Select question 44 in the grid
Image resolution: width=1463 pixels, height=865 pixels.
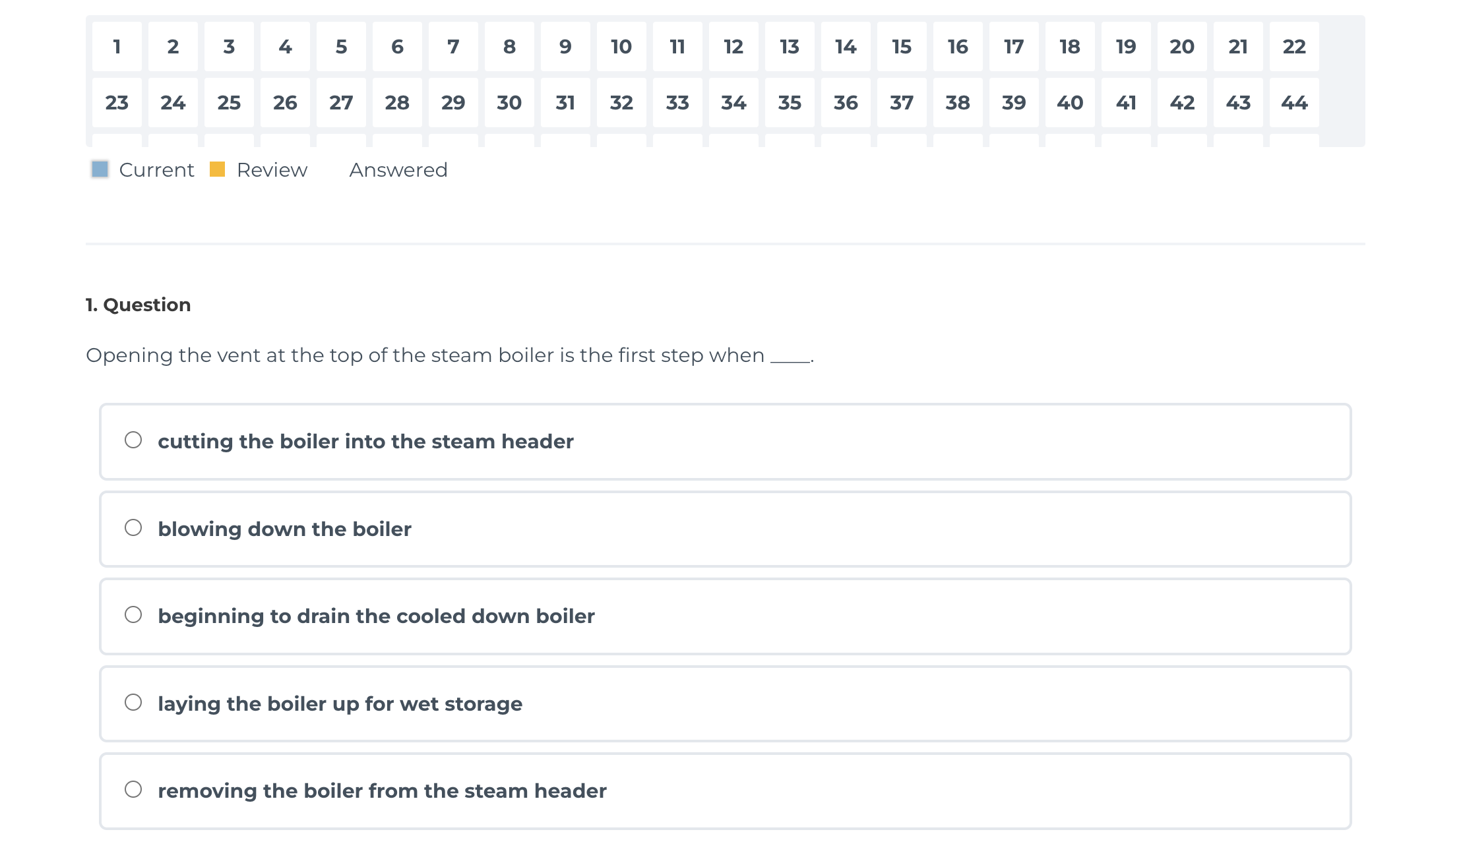click(1294, 103)
